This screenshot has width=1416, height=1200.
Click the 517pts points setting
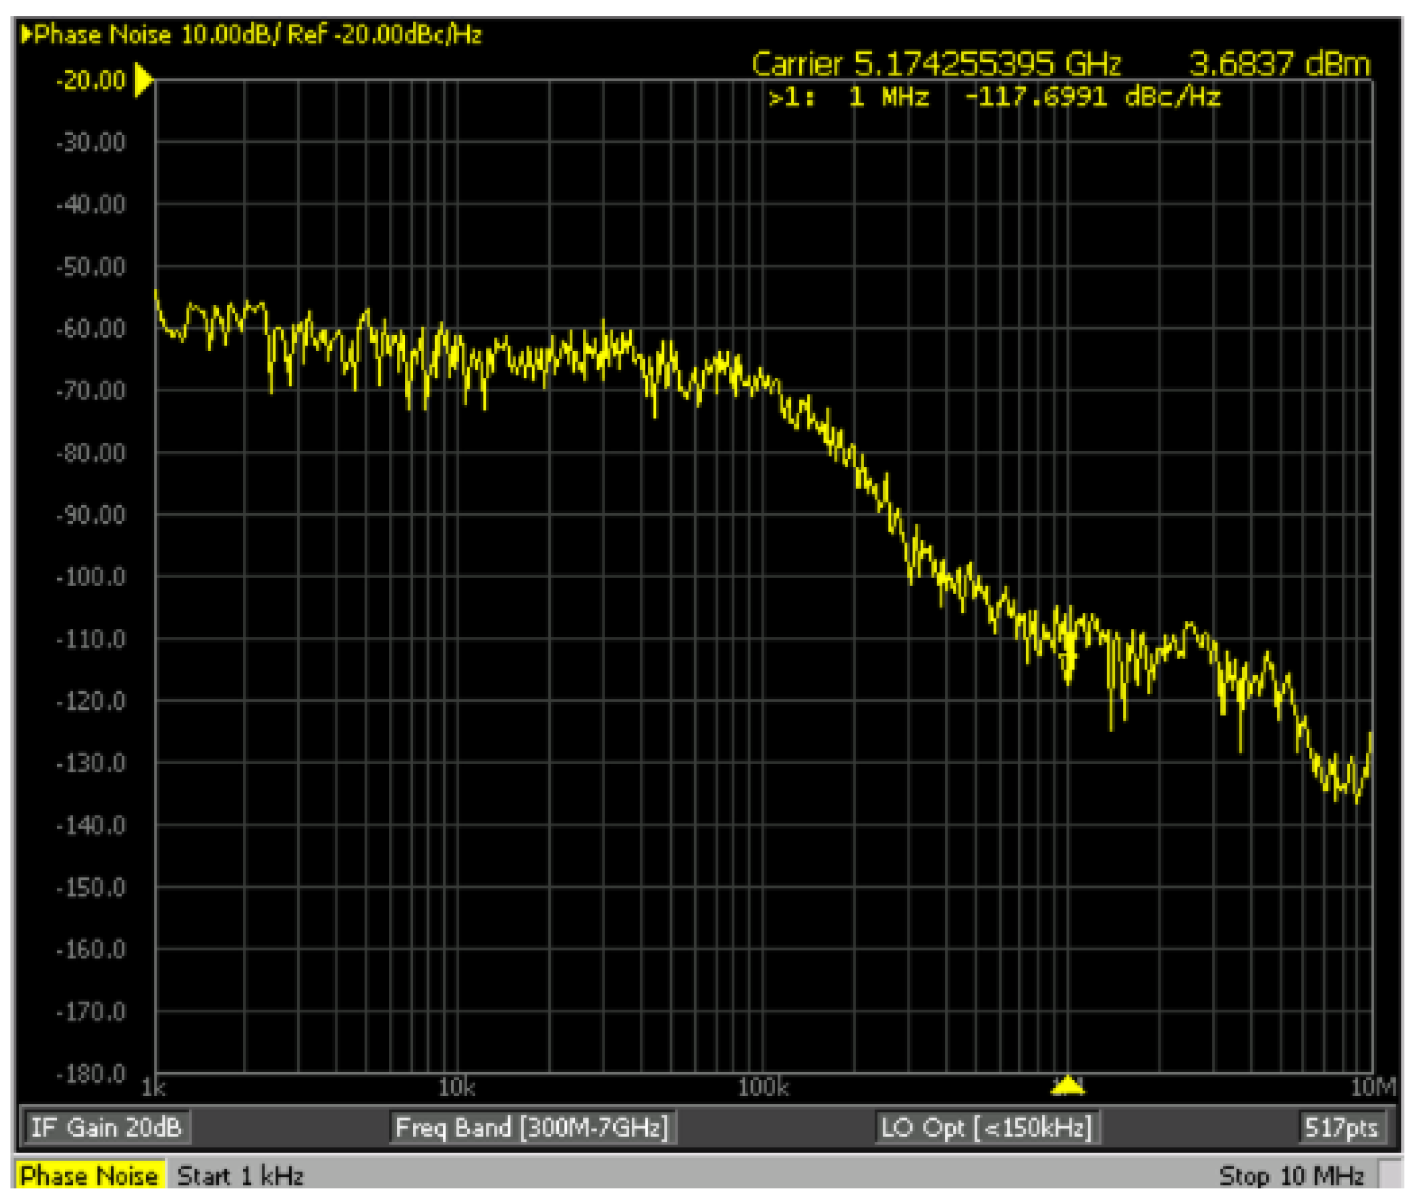[x=1340, y=1127]
